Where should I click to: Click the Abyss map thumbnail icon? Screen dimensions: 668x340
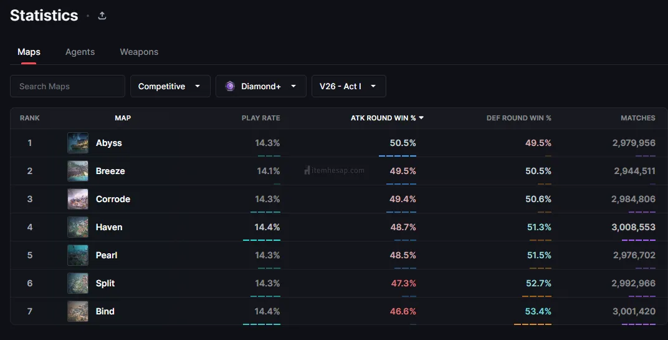78,143
